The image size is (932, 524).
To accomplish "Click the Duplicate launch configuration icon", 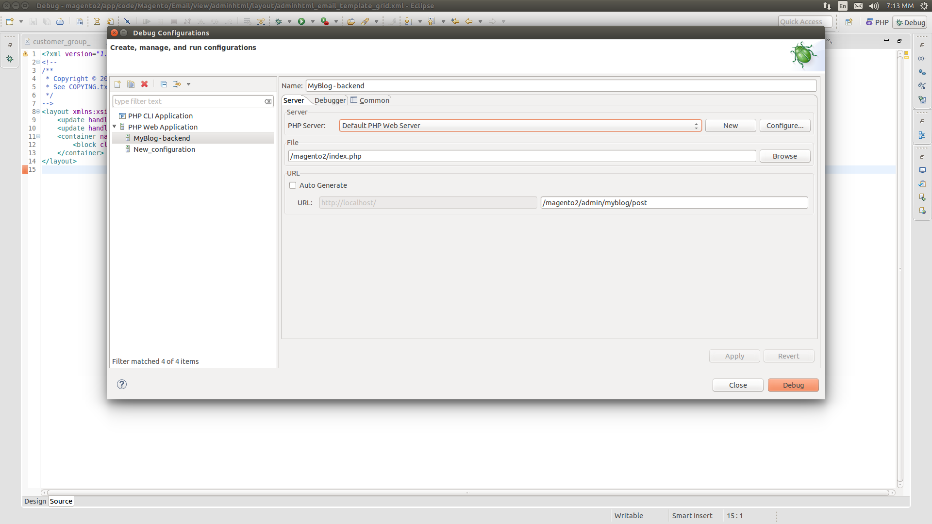I will click(131, 84).
